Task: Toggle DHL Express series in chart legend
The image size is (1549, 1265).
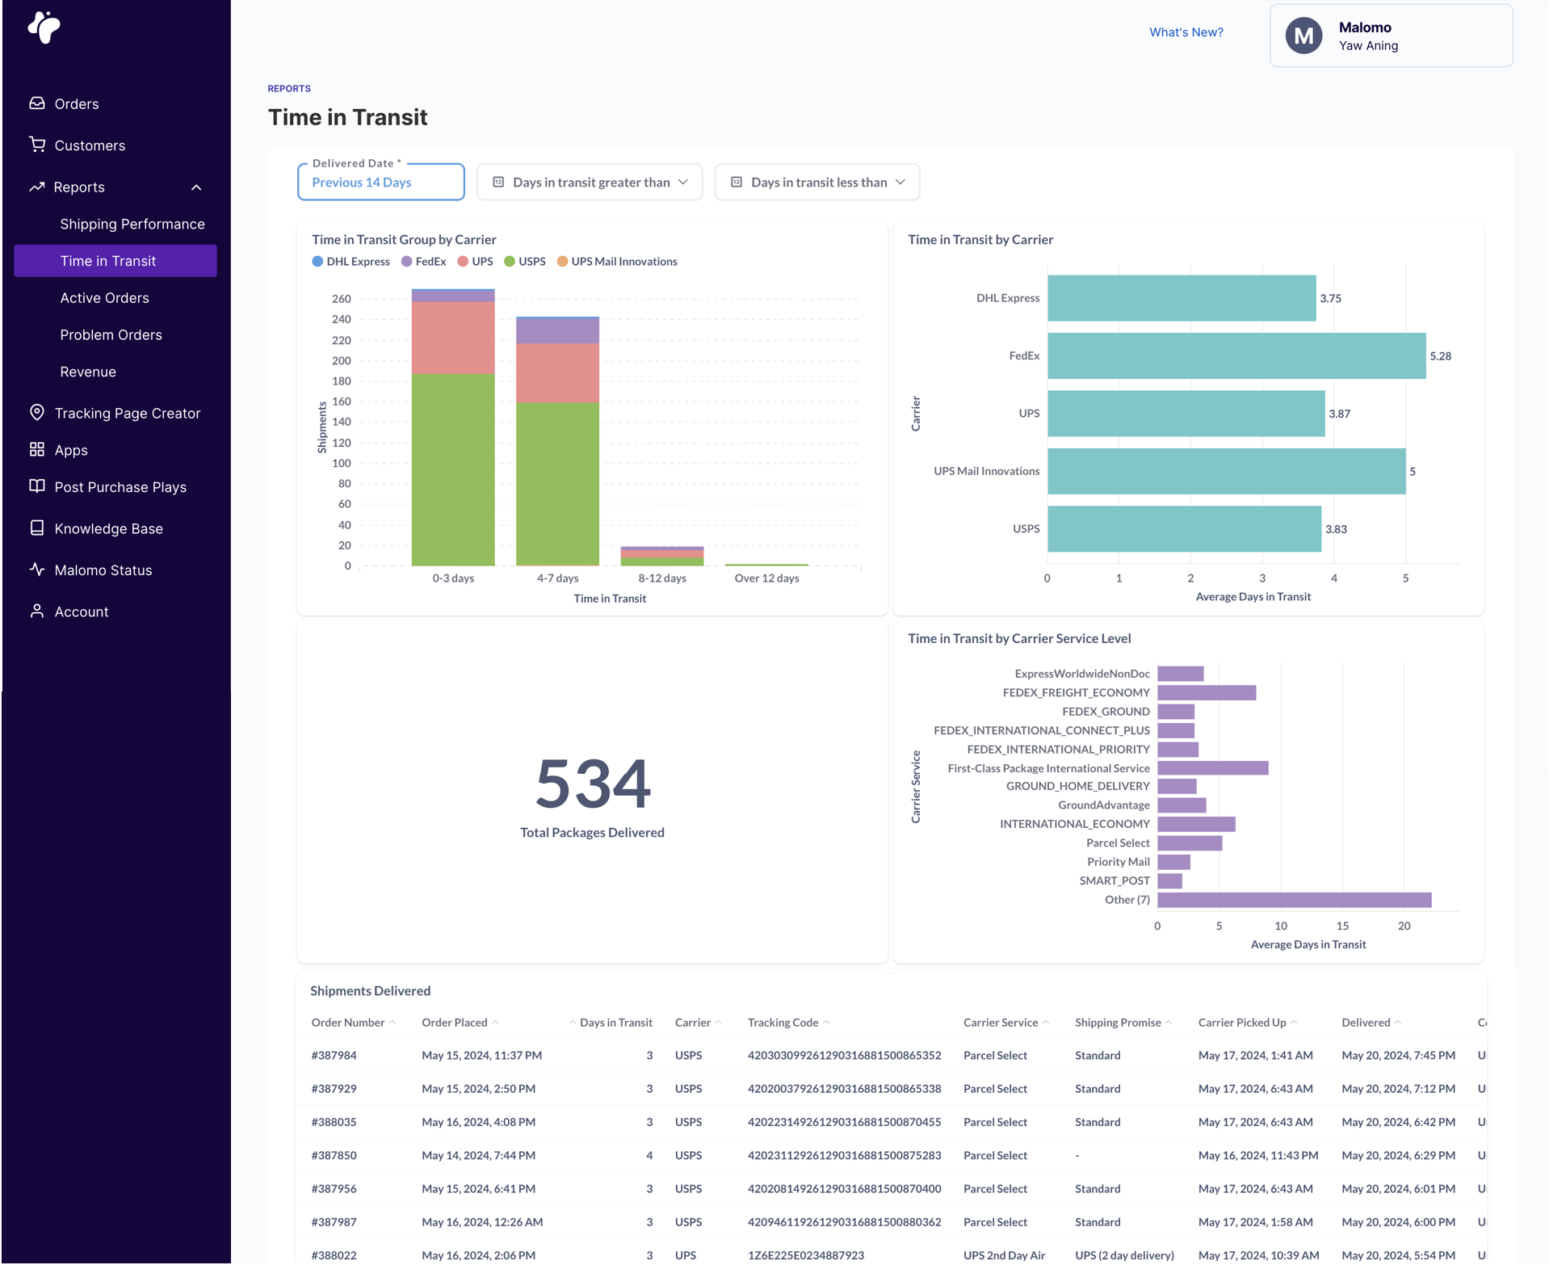Action: 351,262
